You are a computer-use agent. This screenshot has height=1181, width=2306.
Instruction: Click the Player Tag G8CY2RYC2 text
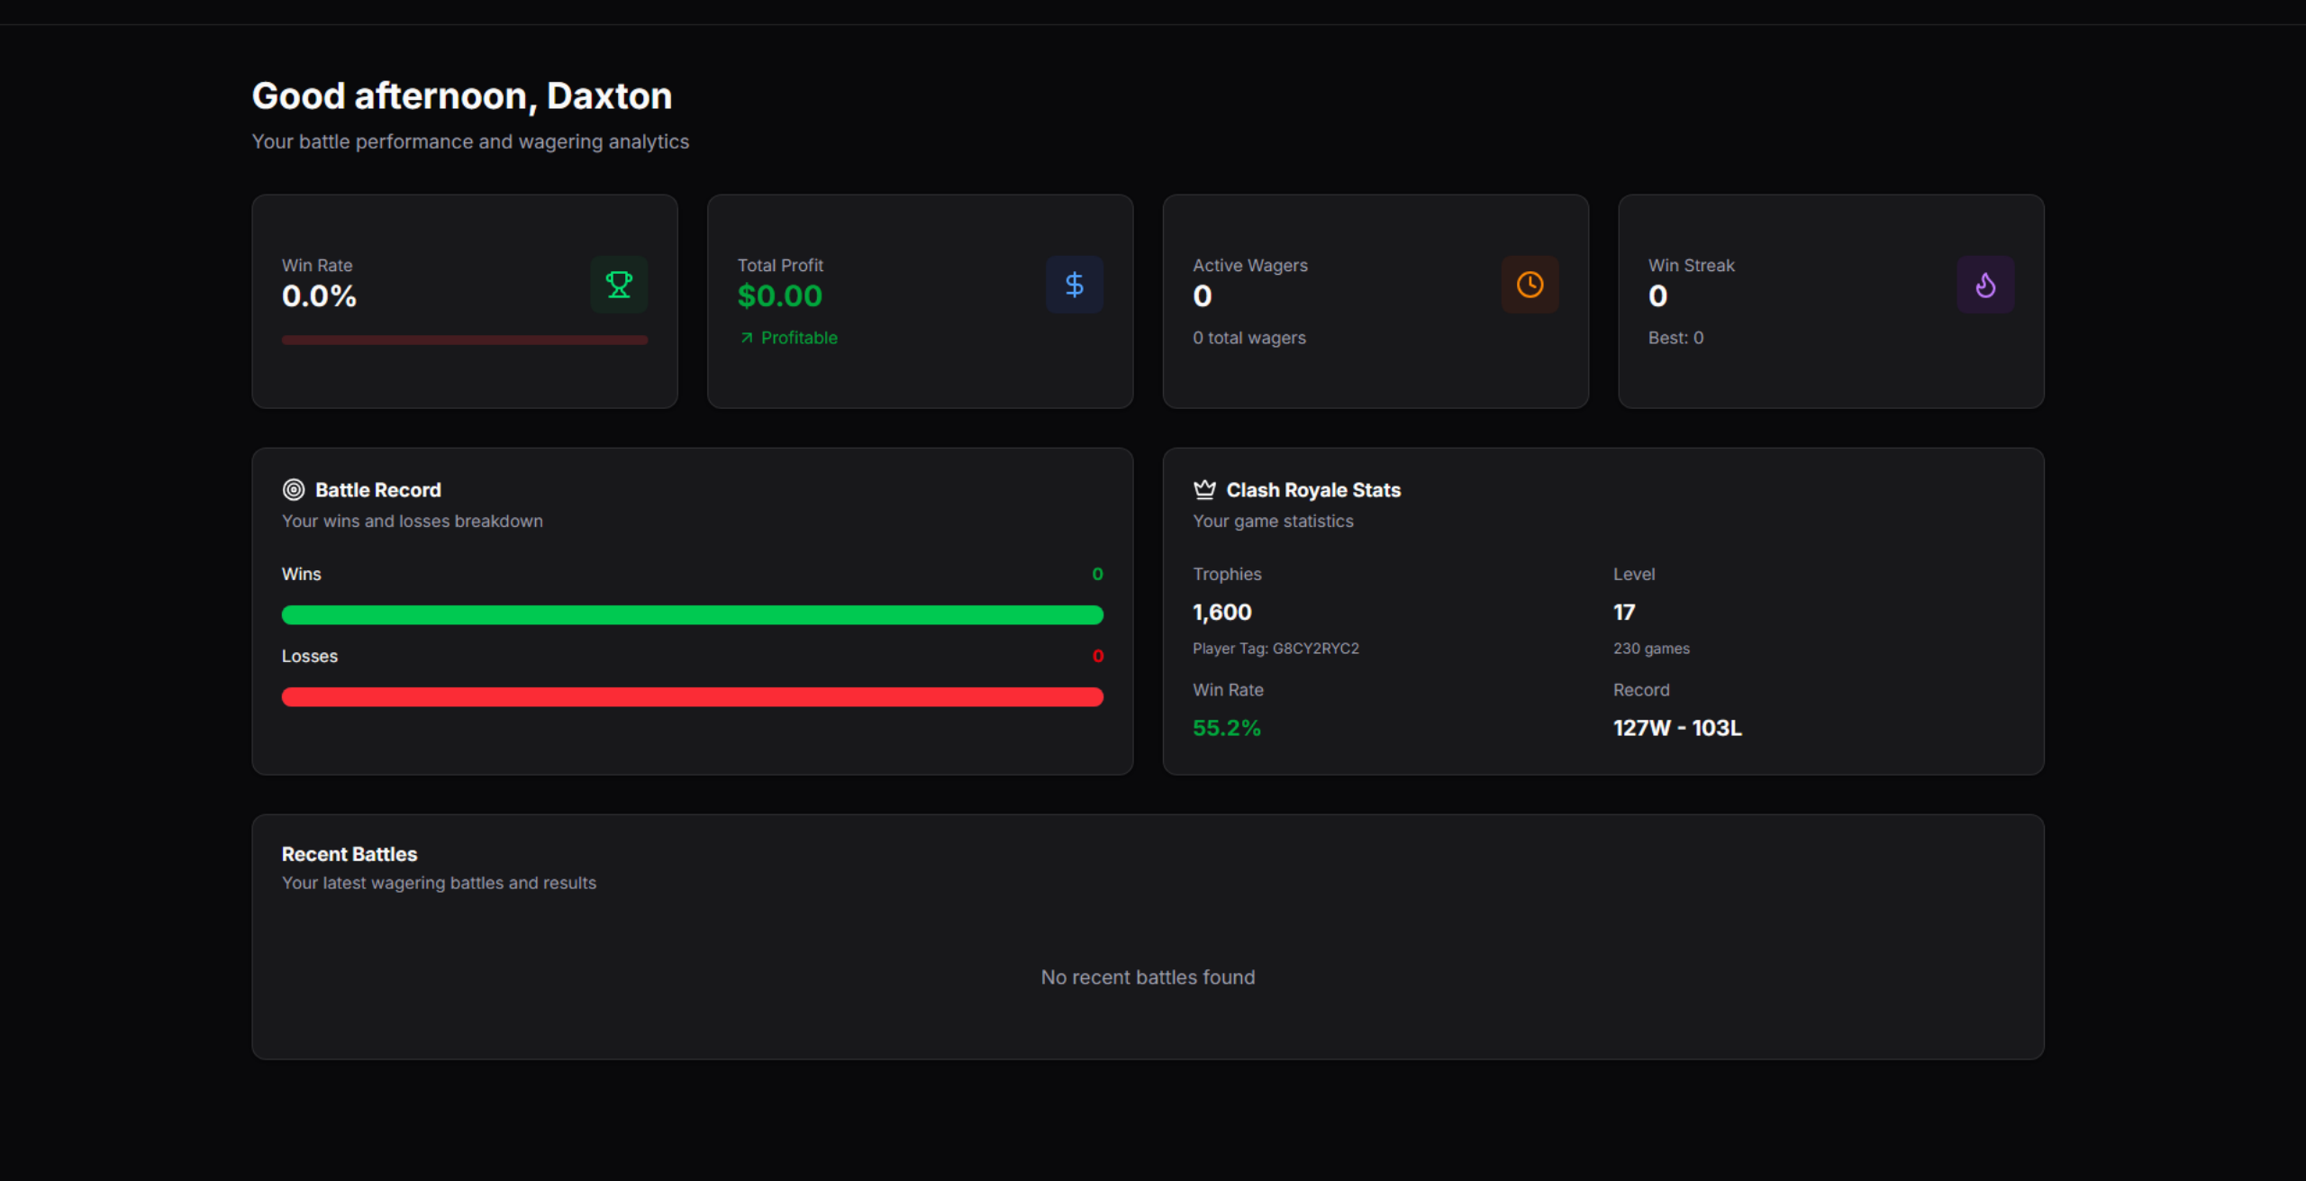[1276, 649]
